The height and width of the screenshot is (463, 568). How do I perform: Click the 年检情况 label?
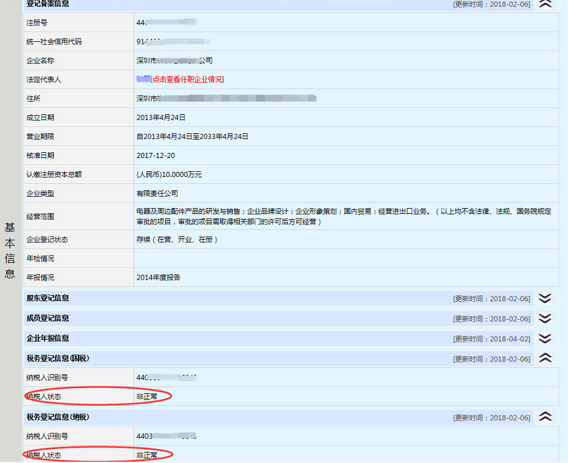40,259
